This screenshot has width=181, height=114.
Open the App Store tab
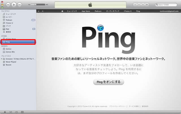click(86, 11)
